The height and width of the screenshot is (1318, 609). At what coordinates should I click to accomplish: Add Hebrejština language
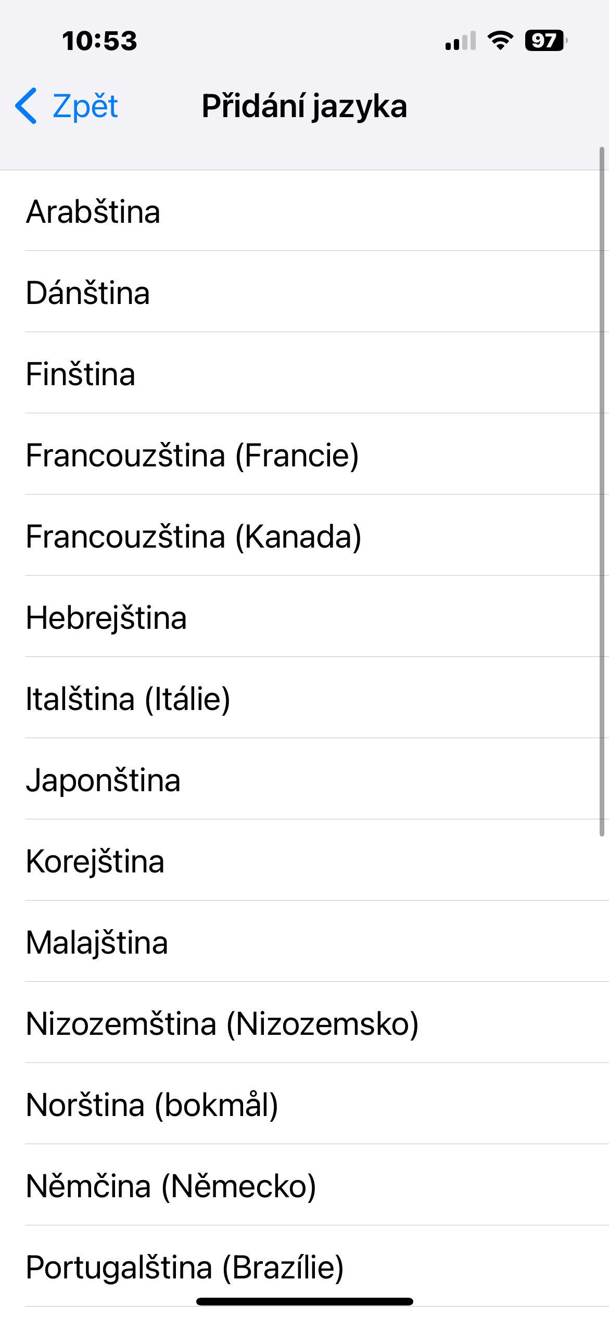pyautogui.click(x=106, y=617)
